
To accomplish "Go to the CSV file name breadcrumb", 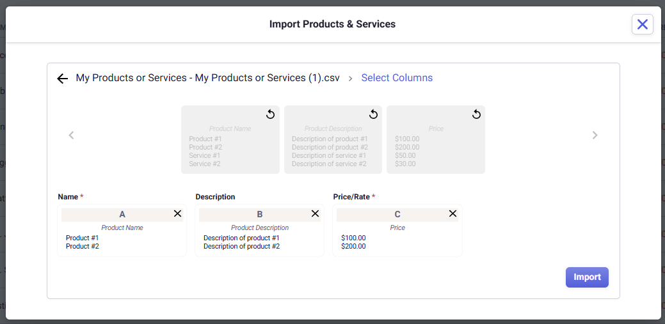I will 207,78.
